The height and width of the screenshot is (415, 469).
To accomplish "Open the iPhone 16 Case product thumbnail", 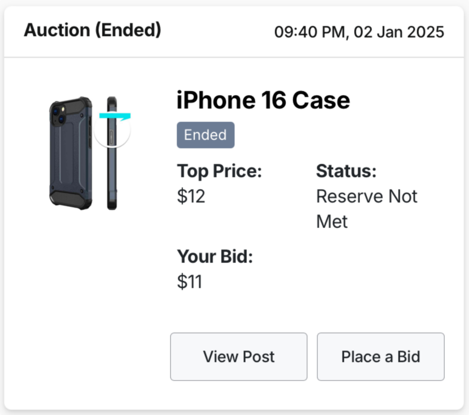I will 90,153.
